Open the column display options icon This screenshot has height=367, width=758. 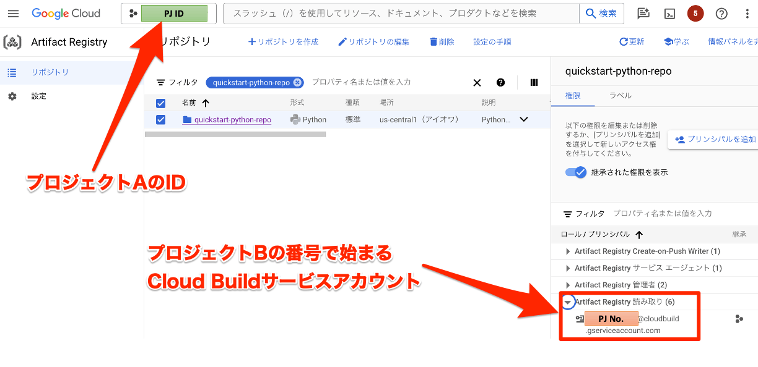click(534, 83)
